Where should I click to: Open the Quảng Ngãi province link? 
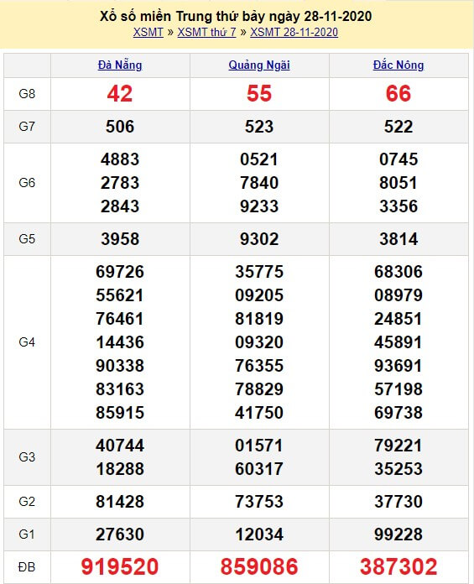pyautogui.click(x=259, y=65)
